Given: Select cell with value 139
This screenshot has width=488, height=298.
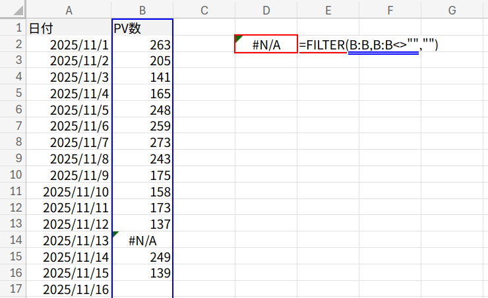Looking at the screenshot, I should click(x=142, y=272).
